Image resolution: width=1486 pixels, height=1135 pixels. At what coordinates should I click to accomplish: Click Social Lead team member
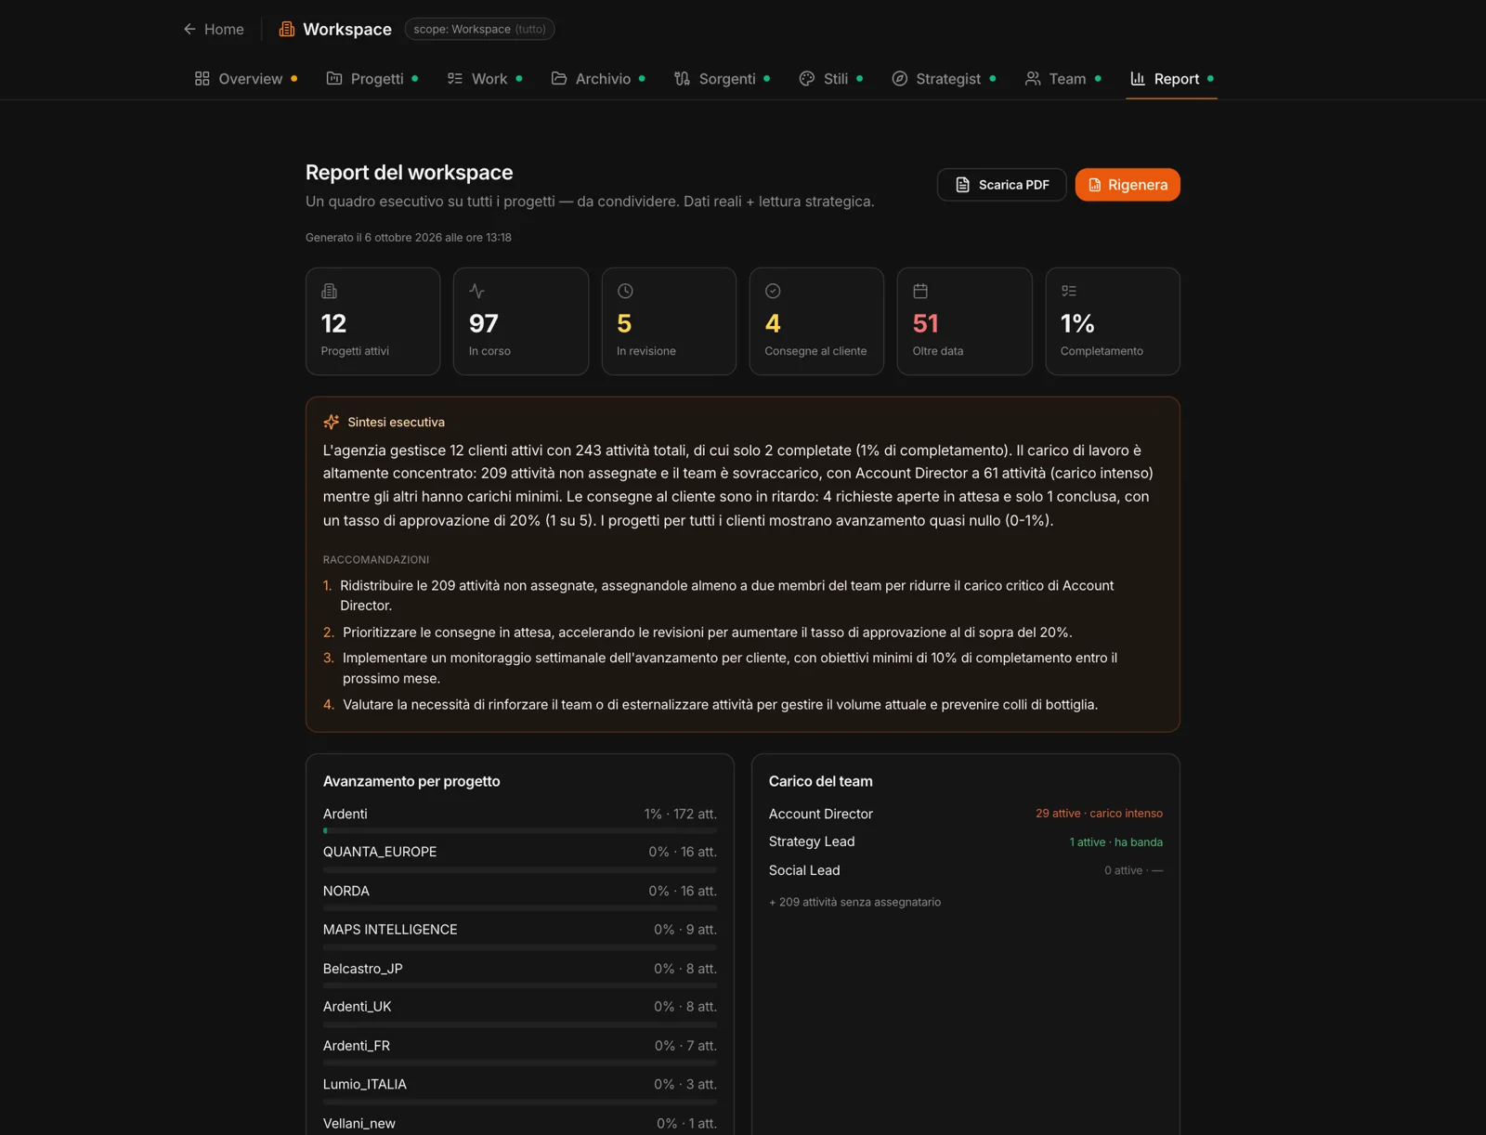coord(804,870)
